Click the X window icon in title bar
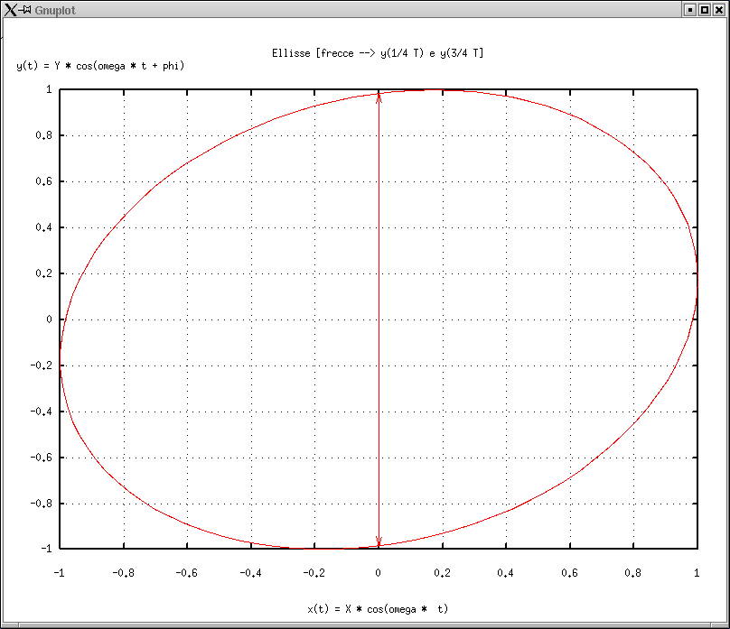This screenshot has width=730, height=629. 10,10
